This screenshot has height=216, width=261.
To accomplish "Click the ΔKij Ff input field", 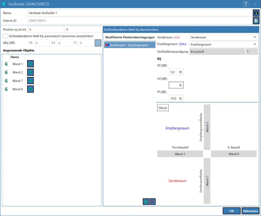I will [x=86, y=43].
